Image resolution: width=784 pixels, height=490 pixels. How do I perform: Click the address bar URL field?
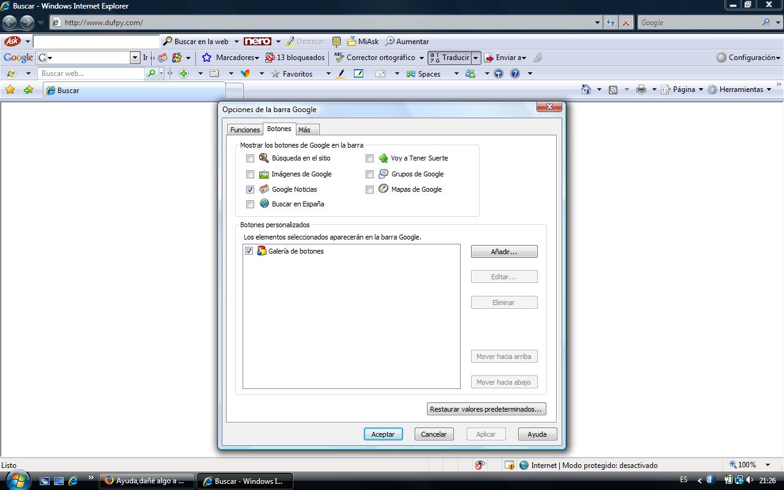pyautogui.click(x=326, y=23)
